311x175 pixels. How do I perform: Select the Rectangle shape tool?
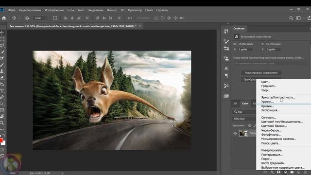pyautogui.click(x=2, y=110)
